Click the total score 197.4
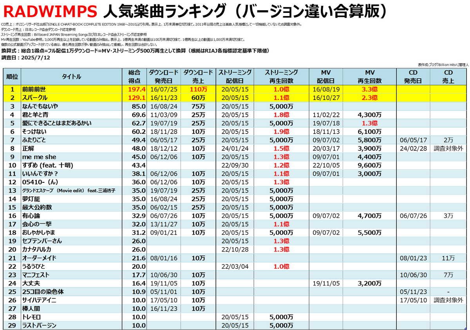470x330 pixels. click(x=137, y=90)
